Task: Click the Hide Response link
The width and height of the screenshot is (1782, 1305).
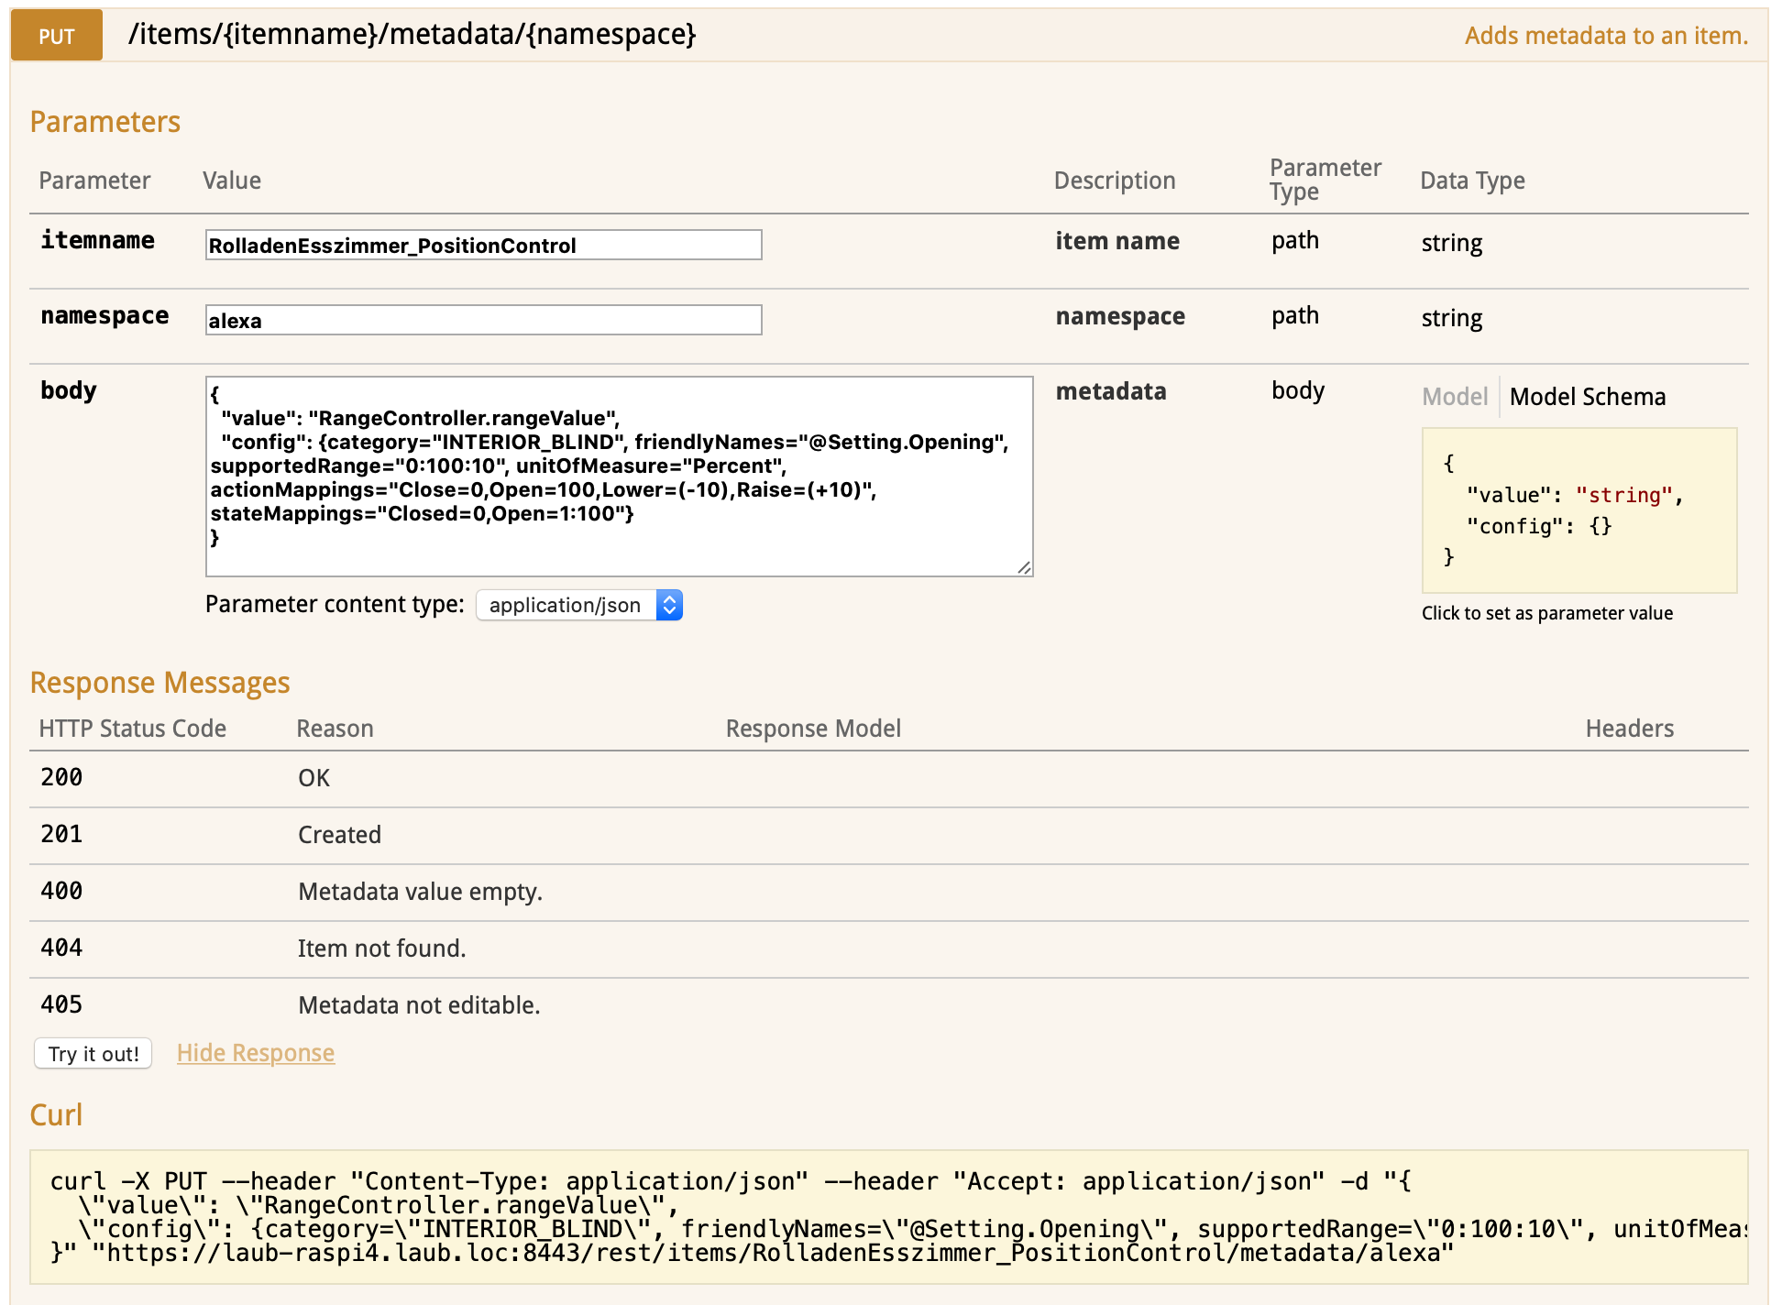Action: 256,1053
